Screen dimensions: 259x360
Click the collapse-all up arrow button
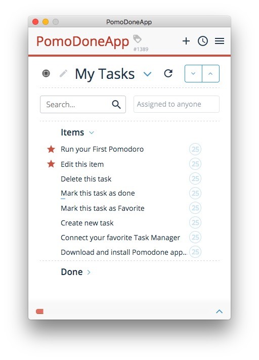210,73
